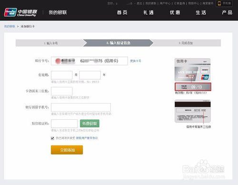Click the green 免费获取 button

[x=89, y=123]
